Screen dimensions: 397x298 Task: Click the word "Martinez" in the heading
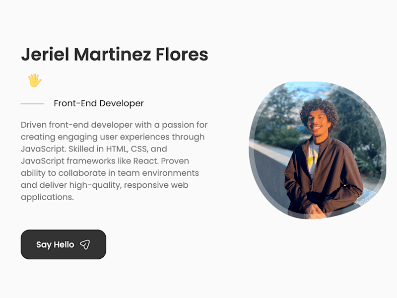pyautogui.click(x=113, y=55)
